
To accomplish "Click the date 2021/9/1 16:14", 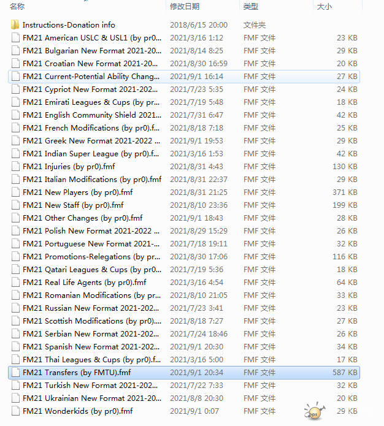I will click(197, 77).
